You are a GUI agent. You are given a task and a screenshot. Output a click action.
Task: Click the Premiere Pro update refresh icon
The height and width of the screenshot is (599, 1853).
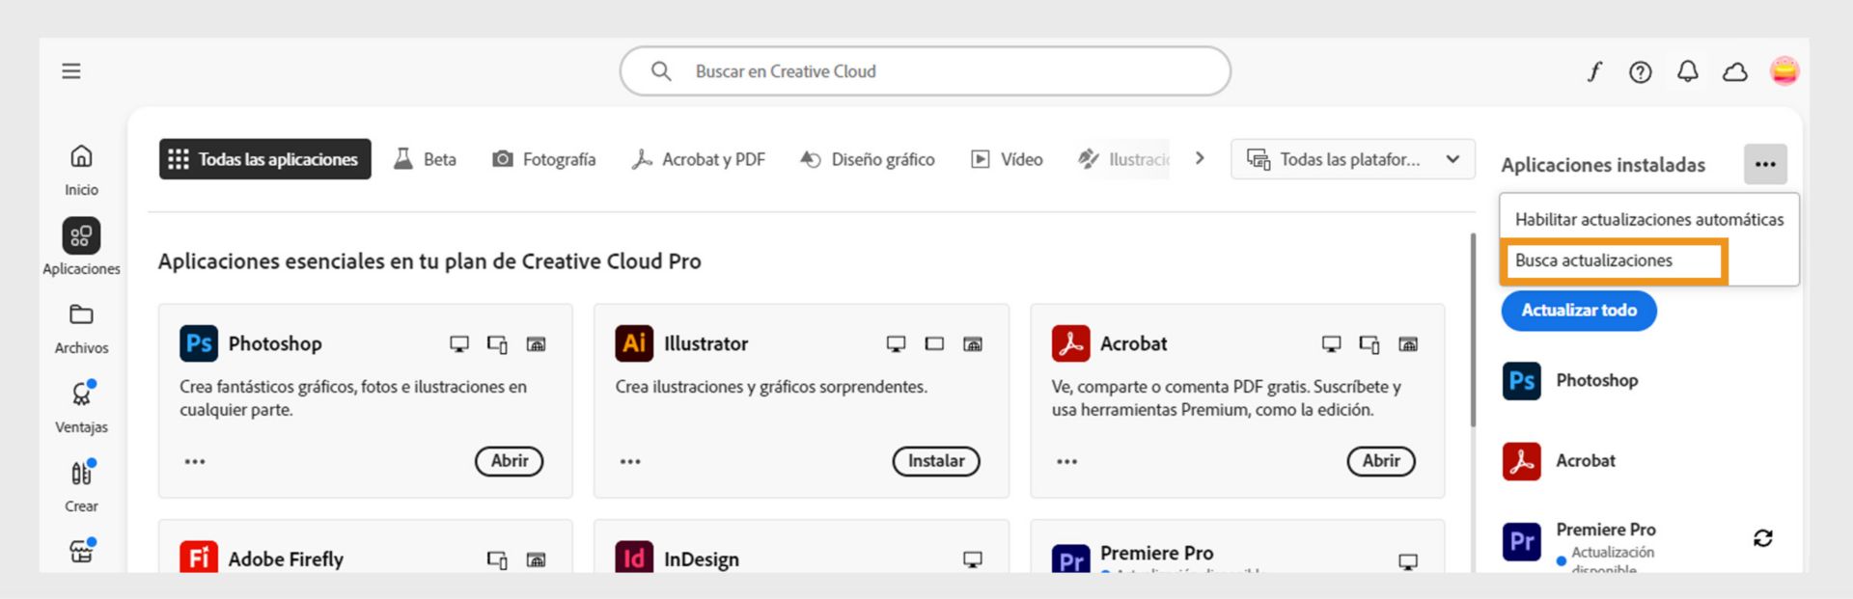point(1762,538)
